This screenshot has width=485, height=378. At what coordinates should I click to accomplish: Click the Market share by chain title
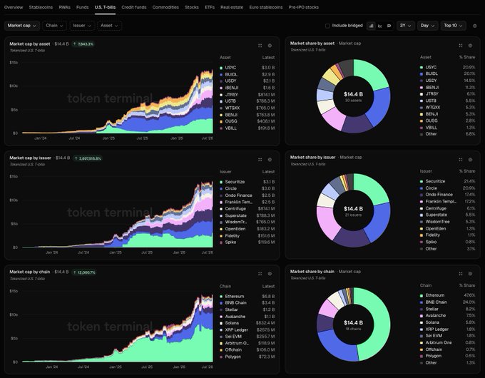pyautogui.click(x=312, y=271)
